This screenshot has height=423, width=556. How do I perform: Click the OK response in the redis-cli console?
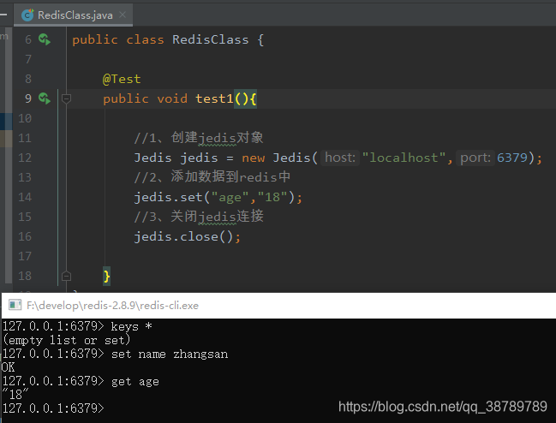coord(8,367)
